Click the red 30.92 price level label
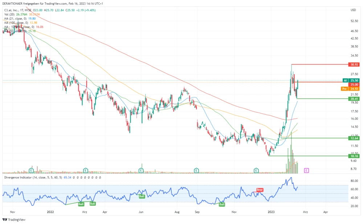The image size is (363, 224). [354, 65]
